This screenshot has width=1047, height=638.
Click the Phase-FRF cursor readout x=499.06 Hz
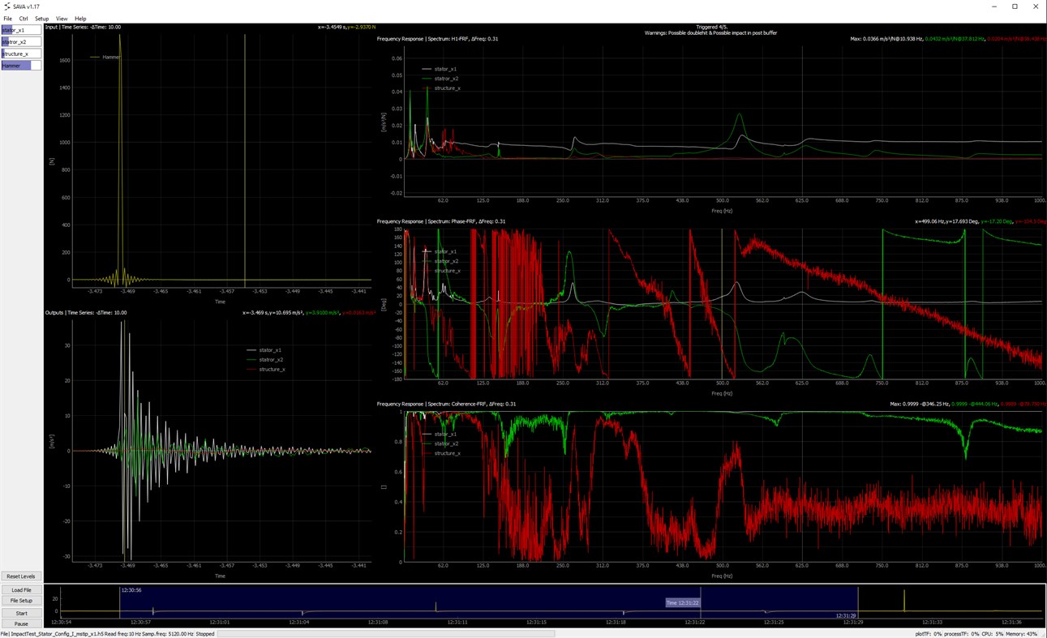[x=979, y=221]
